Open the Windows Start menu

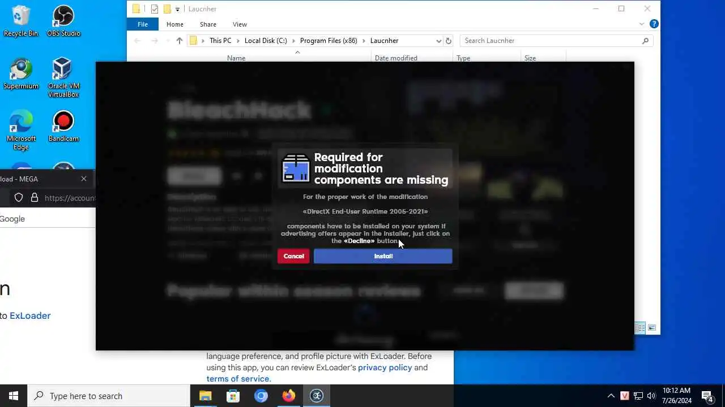tap(14, 396)
